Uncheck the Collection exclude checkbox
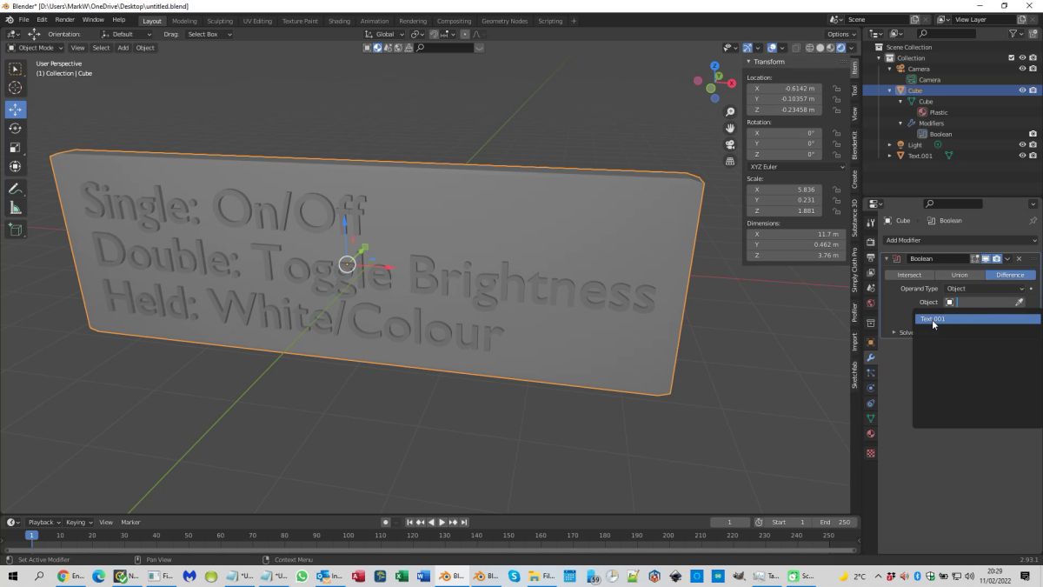 tap(1012, 58)
